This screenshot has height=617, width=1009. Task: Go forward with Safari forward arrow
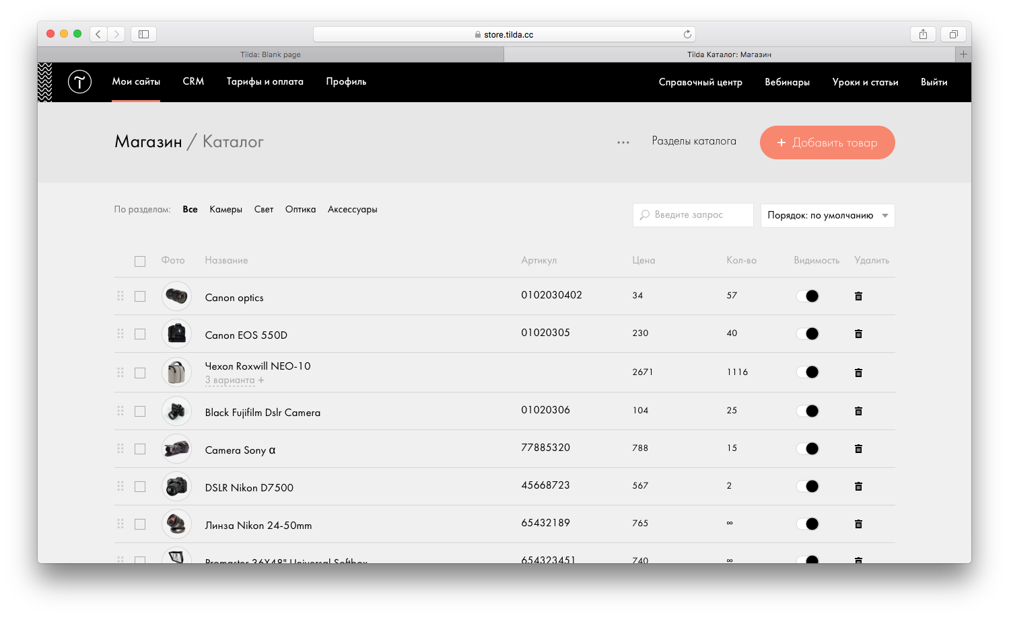pos(116,34)
